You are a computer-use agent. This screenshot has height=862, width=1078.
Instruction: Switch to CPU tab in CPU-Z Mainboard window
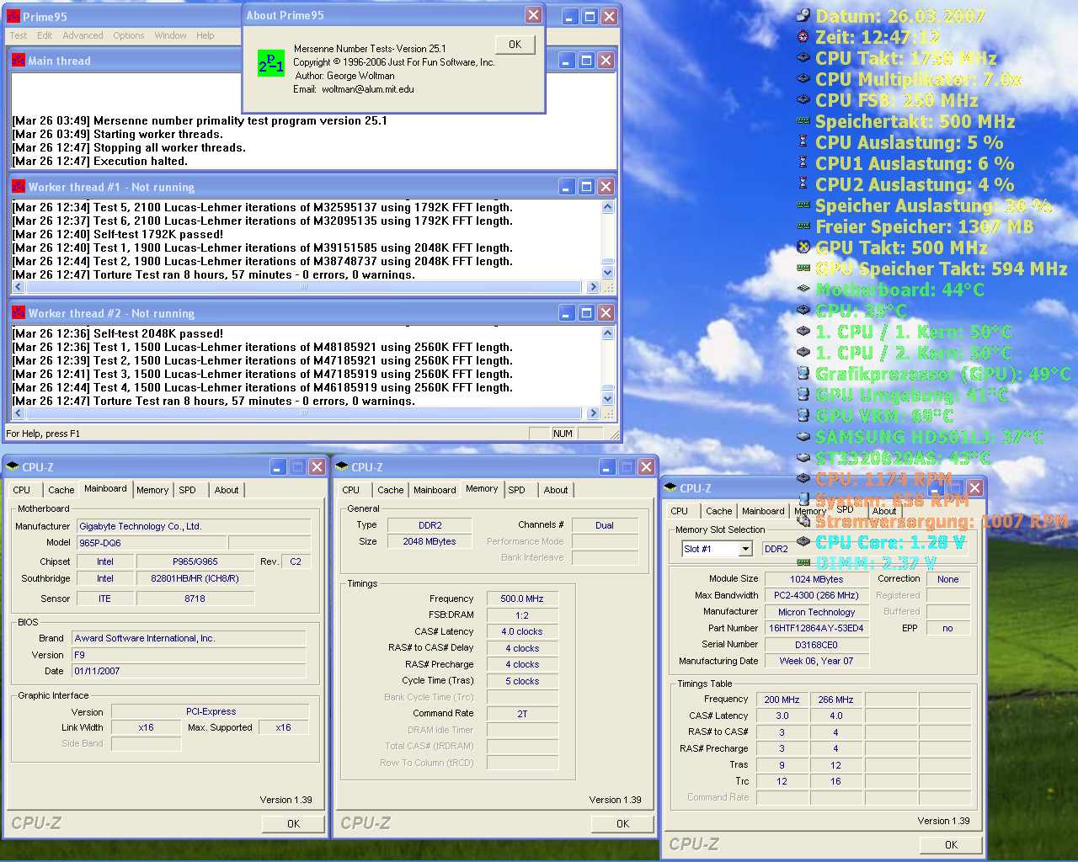pyautogui.click(x=22, y=490)
